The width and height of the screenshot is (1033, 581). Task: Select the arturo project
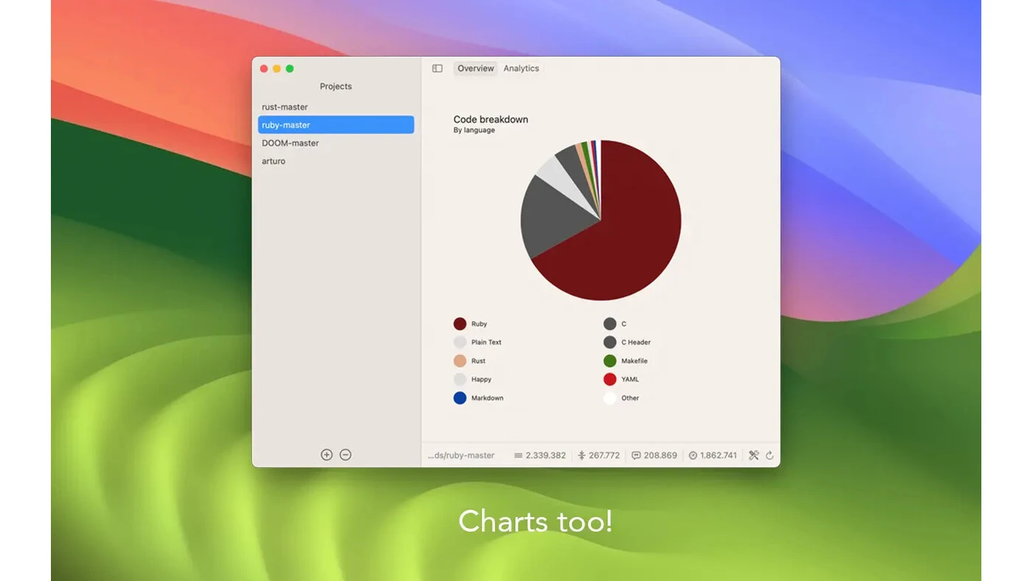tap(336, 161)
